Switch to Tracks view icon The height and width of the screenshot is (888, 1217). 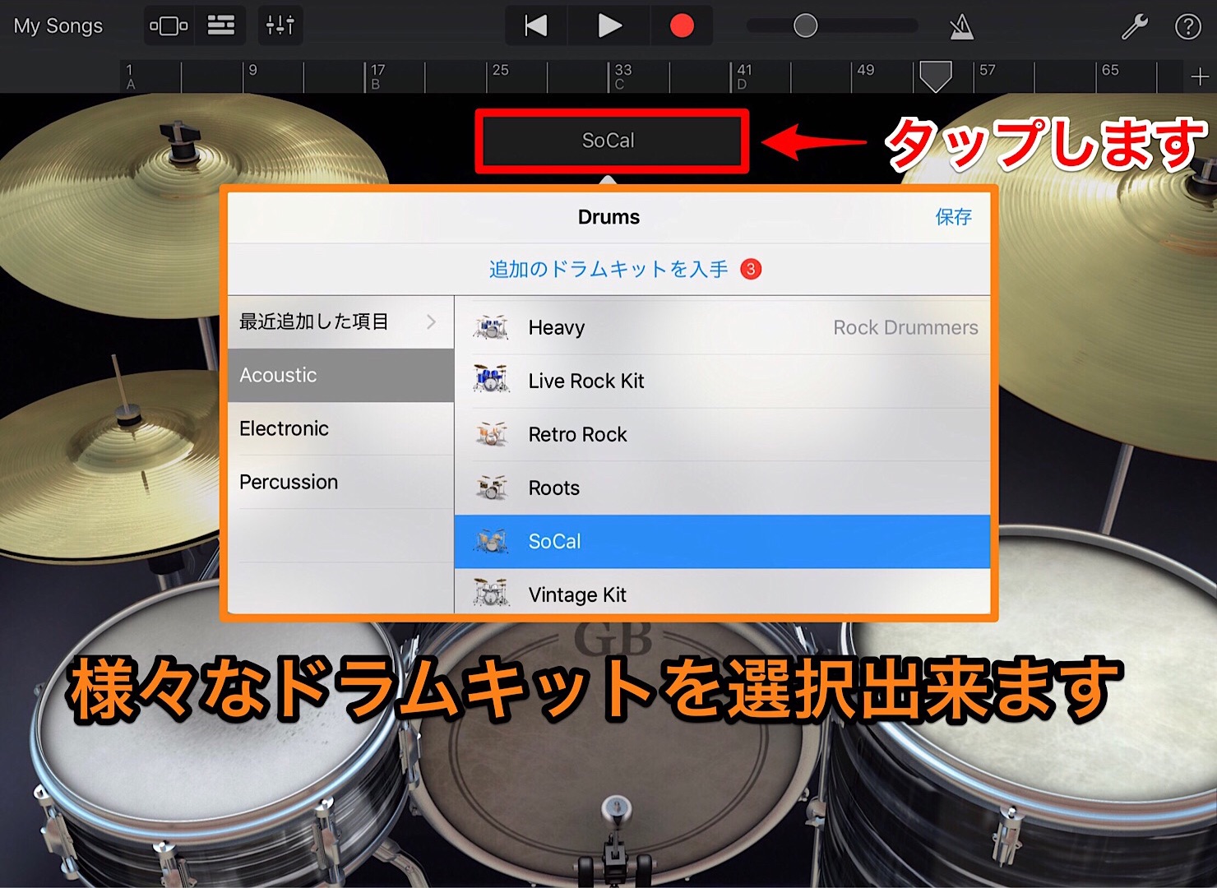click(x=220, y=26)
